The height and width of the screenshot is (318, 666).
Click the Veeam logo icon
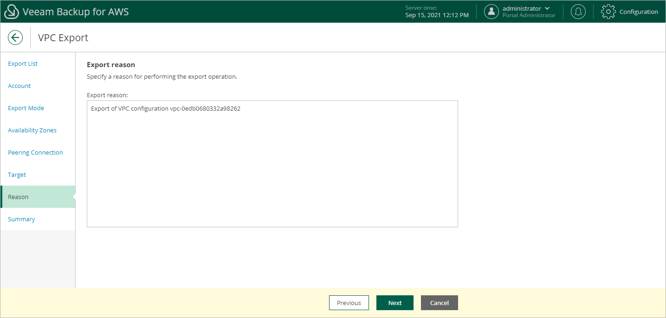point(12,12)
